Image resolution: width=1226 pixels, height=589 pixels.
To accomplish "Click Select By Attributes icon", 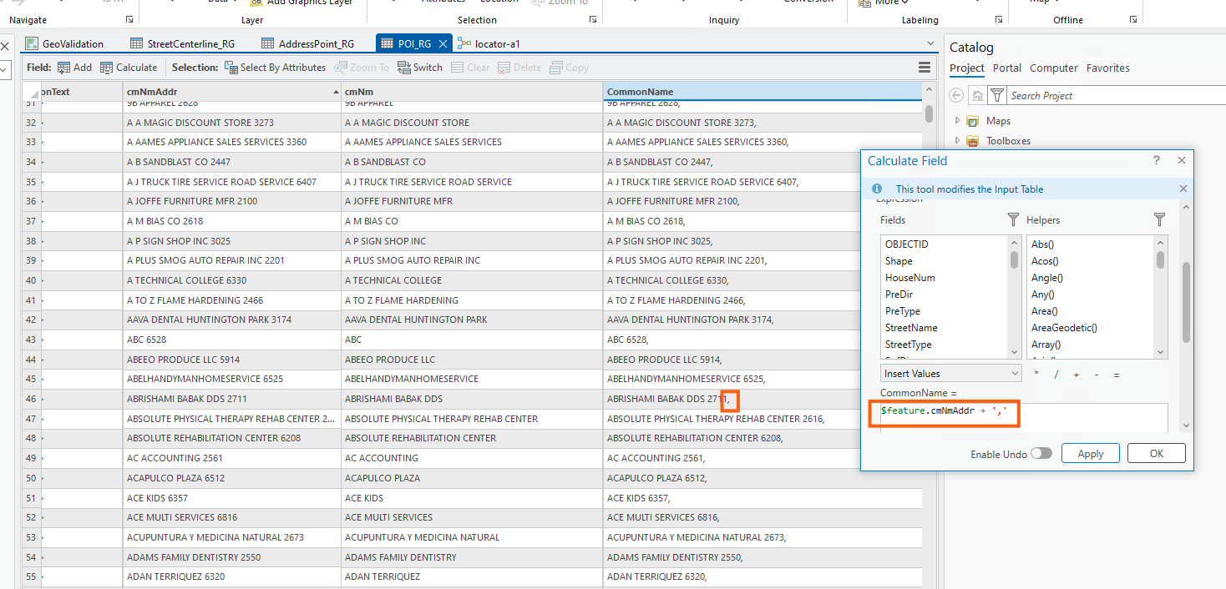I will click(x=231, y=68).
